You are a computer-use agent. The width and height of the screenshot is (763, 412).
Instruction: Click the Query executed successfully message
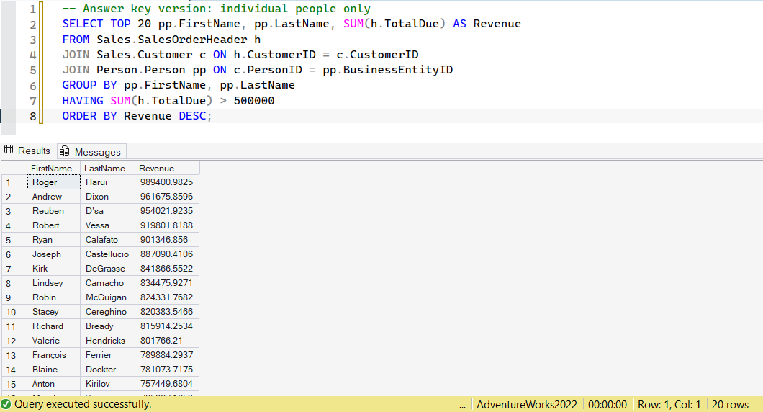point(83,404)
